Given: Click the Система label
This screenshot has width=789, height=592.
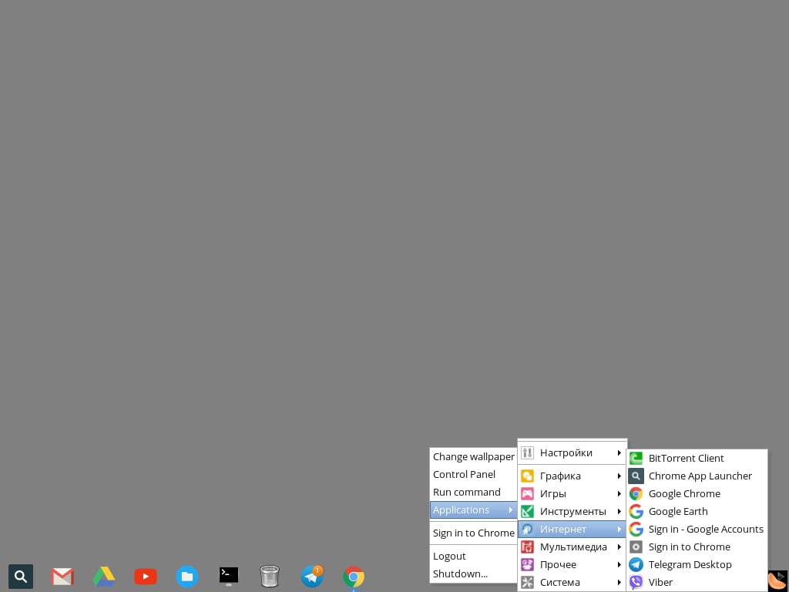Looking at the screenshot, I should click(x=560, y=583).
